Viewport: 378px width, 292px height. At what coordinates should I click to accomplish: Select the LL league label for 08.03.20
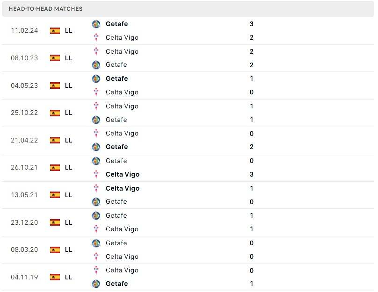[69, 249]
